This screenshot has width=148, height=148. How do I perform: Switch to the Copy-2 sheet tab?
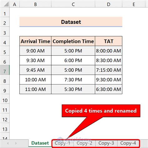[84, 143]
